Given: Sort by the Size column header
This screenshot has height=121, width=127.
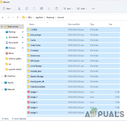Looking at the screenshot, I should point(110,24).
